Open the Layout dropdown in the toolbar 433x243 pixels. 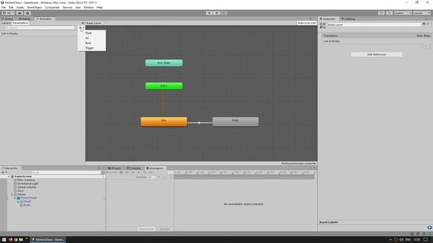pyautogui.click(x=421, y=13)
